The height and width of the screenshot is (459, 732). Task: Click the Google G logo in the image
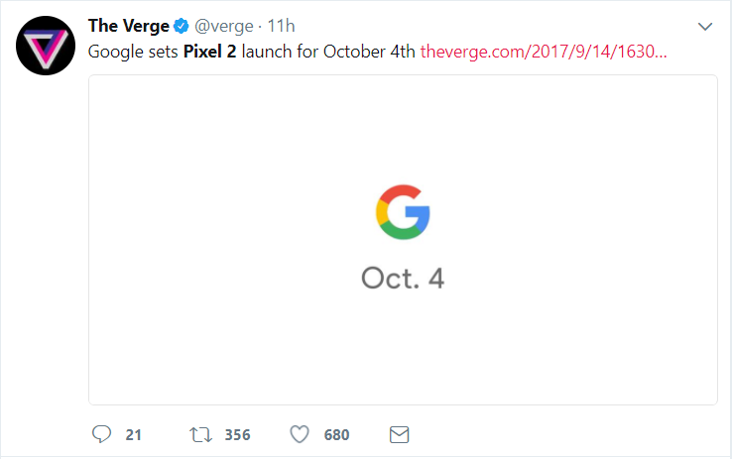click(403, 211)
